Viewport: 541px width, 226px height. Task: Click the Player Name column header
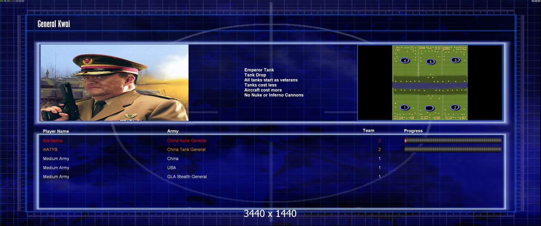pyautogui.click(x=56, y=131)
